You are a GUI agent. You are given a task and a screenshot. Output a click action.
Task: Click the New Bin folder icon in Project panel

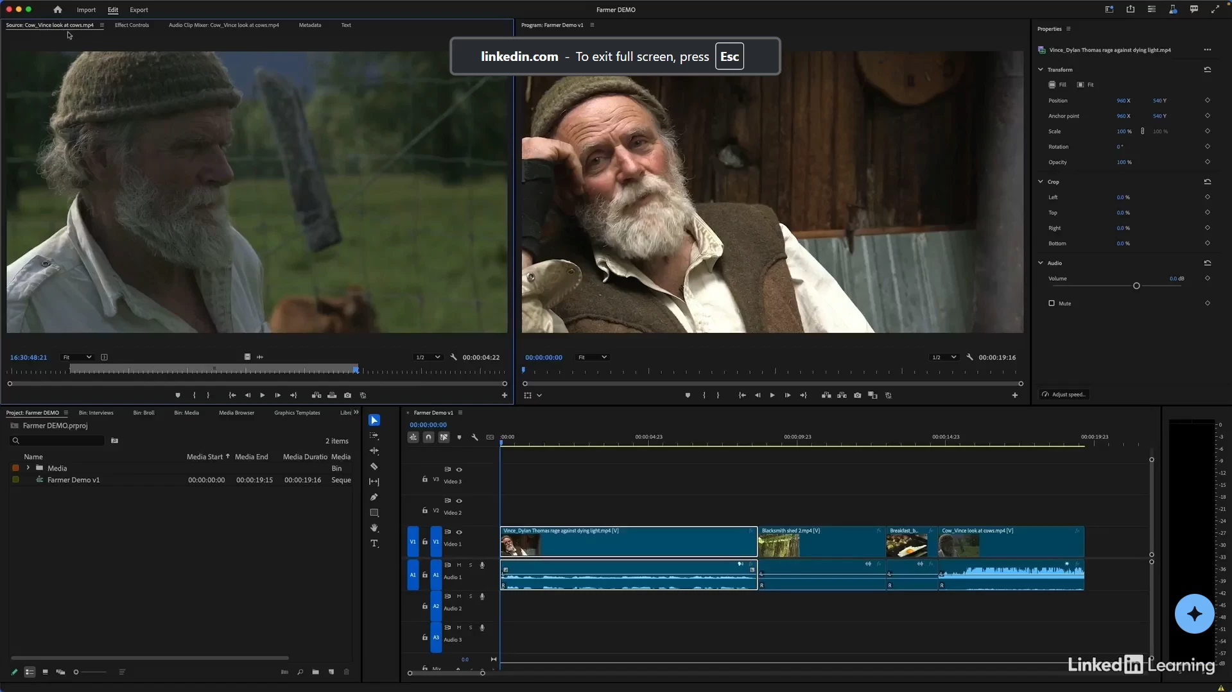click(315, 672)
